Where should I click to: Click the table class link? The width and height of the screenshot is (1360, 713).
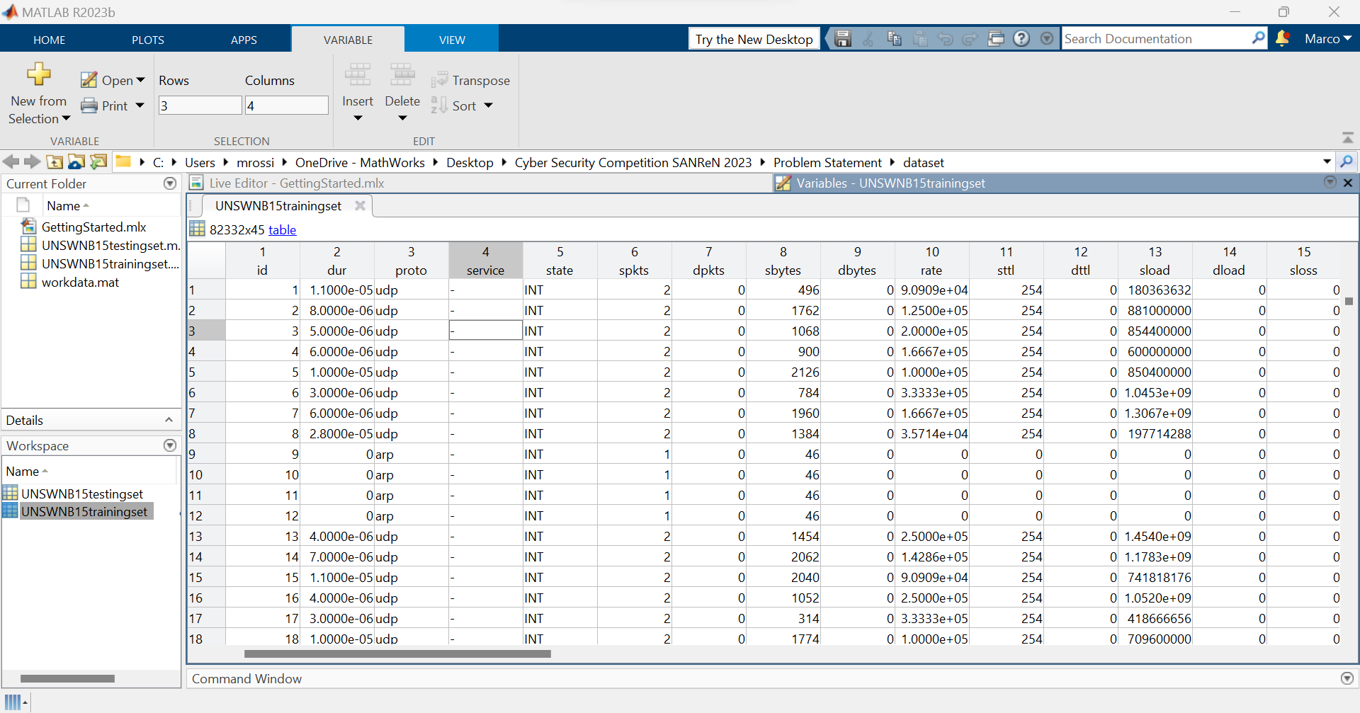click(282, 229)
